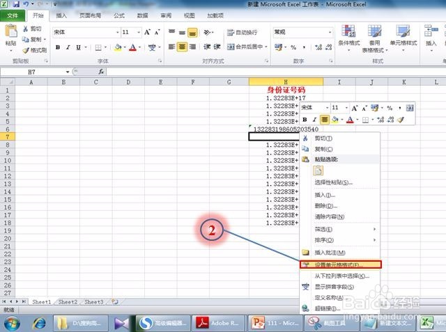Click format painter brush on mini toolbar
This screenshot has height=332, width=446.
(401, 120)
